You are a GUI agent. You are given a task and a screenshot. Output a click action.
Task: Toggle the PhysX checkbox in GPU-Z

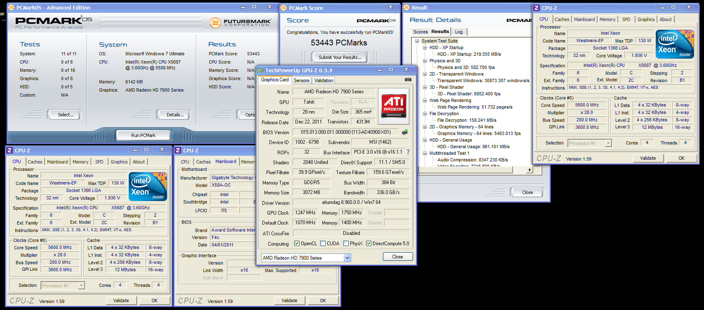coord(346,244)
